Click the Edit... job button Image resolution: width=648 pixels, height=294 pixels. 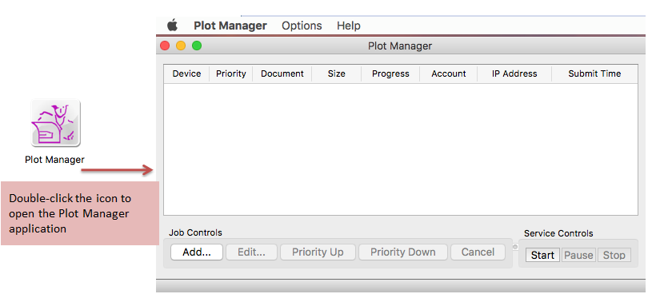pyautogui.click(x=251, y=252)
